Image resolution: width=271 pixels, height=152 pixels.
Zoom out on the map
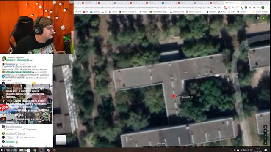pos(265,138)
